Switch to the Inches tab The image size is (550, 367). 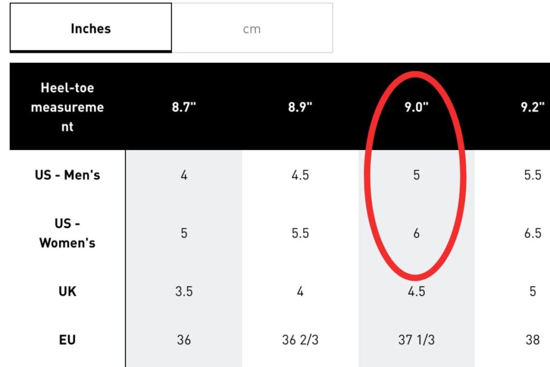click(90, 28)
